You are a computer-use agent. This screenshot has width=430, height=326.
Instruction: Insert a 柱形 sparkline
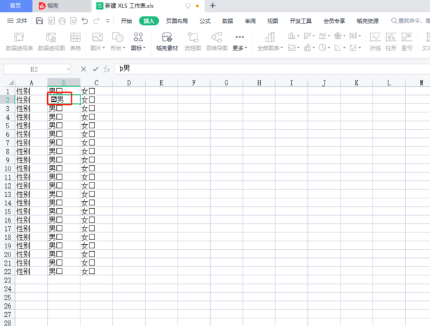click(x=391, y=42)
